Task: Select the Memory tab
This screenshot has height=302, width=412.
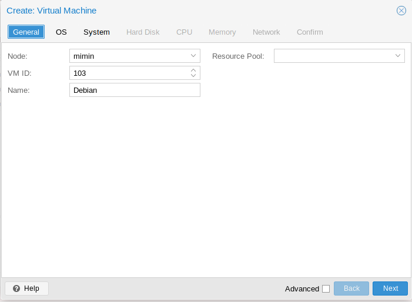Action: 222,32
